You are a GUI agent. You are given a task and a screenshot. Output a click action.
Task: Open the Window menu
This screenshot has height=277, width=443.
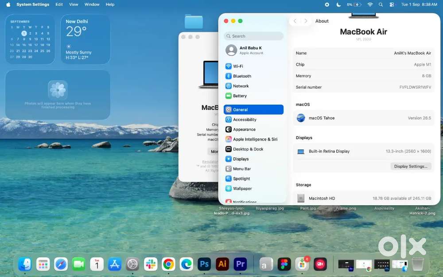pyautogui.click(x=92, y=4)
